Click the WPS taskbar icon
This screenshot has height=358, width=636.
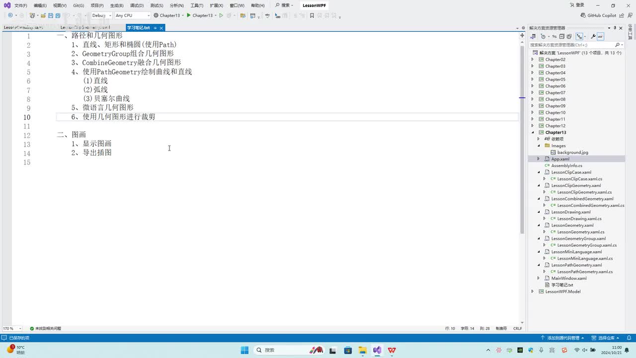(x=392, y=350)
